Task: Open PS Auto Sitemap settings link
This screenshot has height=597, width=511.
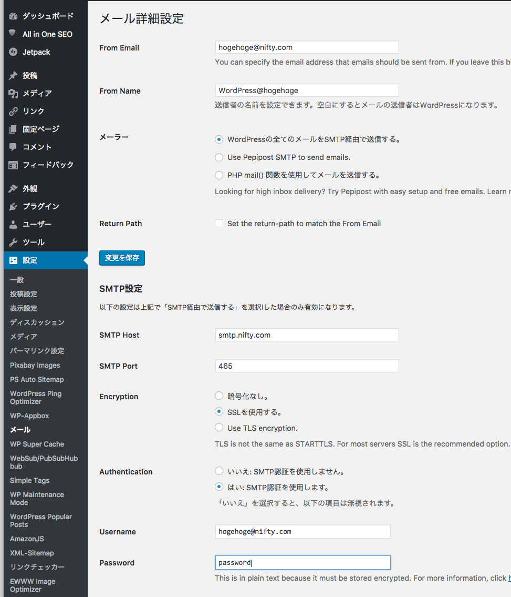Action: click(x=37, y=379)
